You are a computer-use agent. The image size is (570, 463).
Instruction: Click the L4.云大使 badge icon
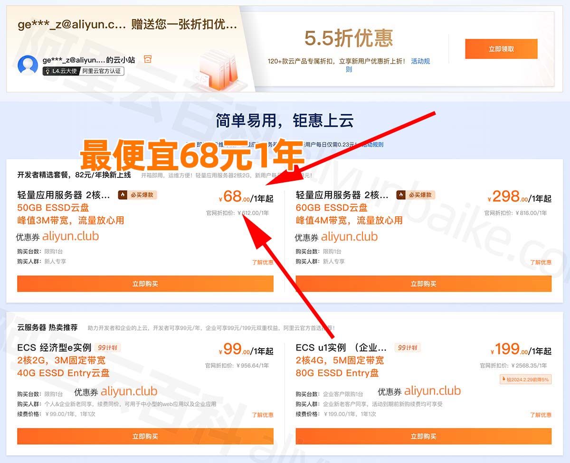pyautogui.click(x=47, y=71)
